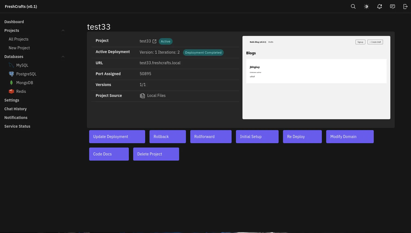Open the chat message icon
The height and width of the screenshot is (233, 411).
click(393, 7)
